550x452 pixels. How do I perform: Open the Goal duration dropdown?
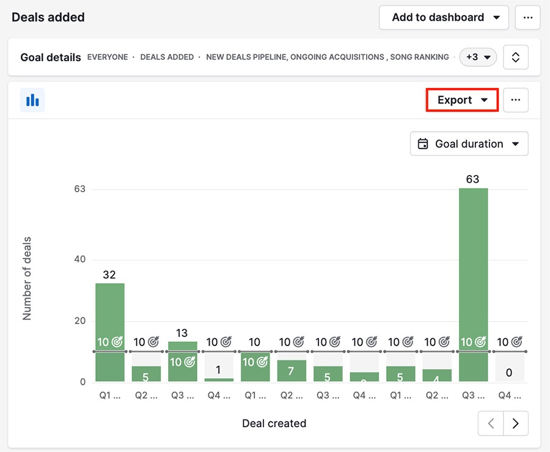(x=469, y=143)
